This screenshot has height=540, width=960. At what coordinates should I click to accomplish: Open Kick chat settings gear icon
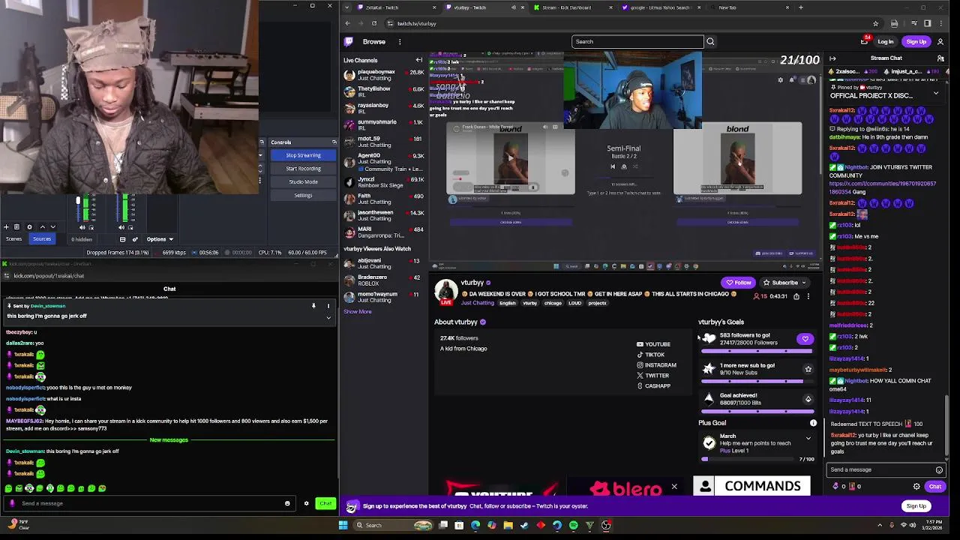(x=306, y=503)
